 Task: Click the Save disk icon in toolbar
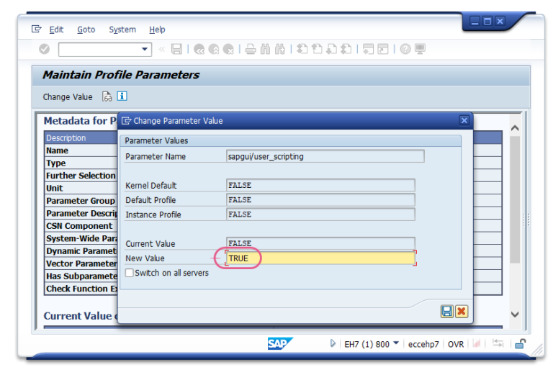pos(176,49)
